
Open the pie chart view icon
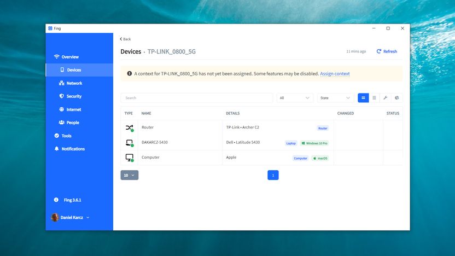pos(396,98)
